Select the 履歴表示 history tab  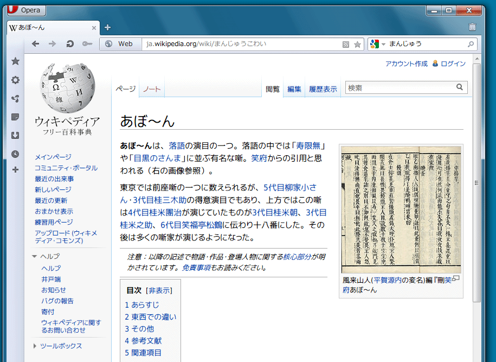[323, 89]
